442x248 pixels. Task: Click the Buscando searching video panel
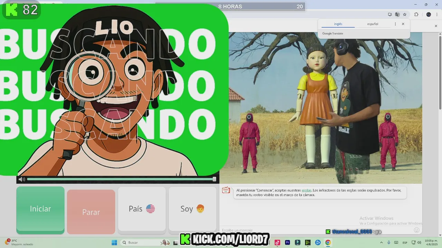114,90
